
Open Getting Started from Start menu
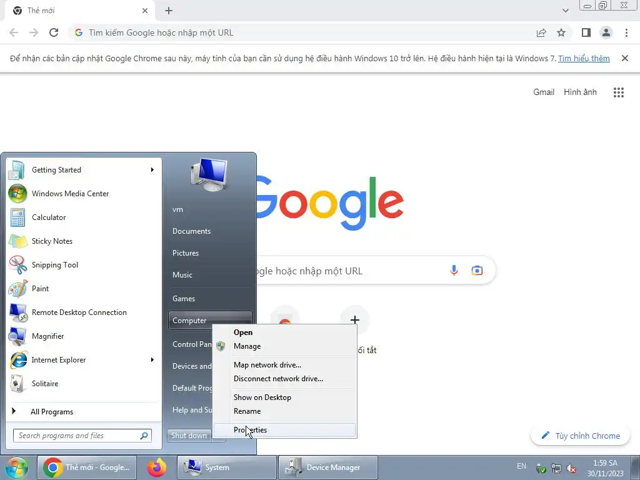click(84, 170)
